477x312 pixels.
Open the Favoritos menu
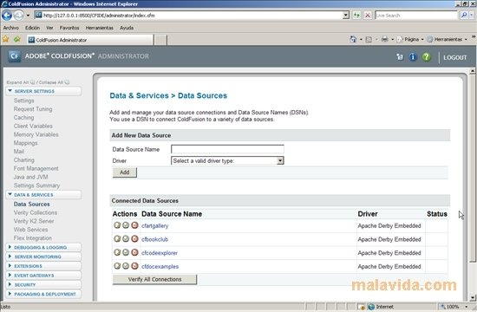(x=69, y=28)
